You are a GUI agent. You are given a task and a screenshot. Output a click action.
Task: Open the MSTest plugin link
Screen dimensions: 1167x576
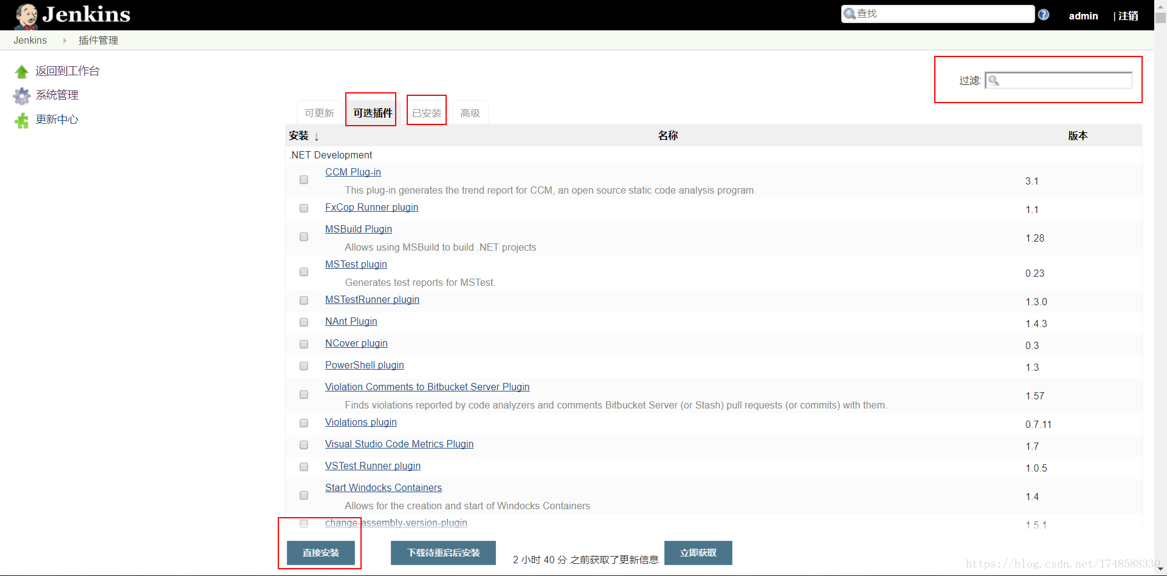(356, 265)
